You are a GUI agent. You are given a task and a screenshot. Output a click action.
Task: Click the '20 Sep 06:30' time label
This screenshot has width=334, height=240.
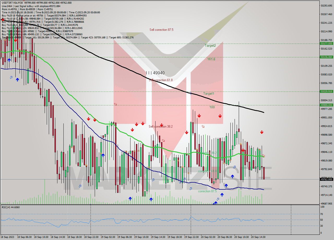(x=225, y=237)
